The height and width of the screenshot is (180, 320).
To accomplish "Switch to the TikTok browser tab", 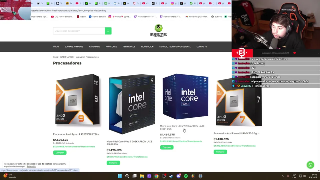I will (154, 3).
